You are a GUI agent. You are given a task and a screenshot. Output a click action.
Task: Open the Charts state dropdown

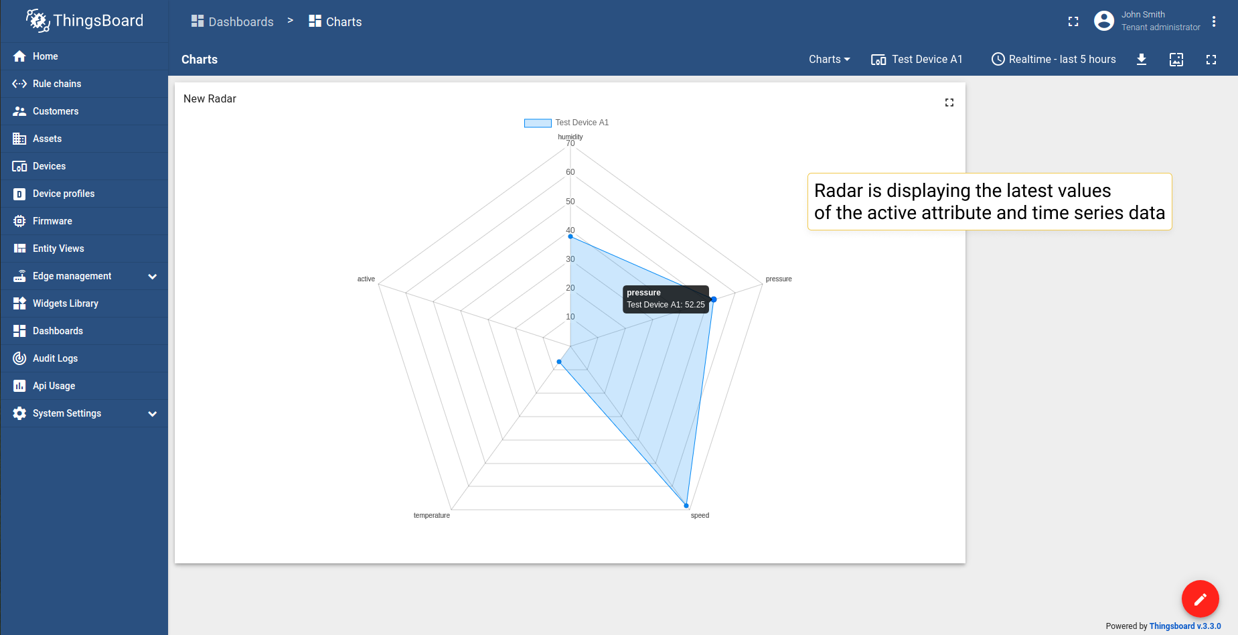[x=829, y=60]
